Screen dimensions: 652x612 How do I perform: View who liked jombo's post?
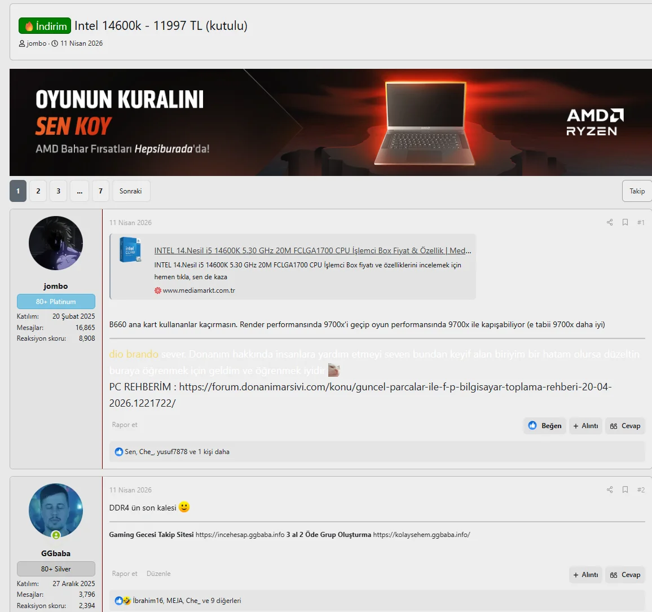pyautogui.click(x=177, y=451)
